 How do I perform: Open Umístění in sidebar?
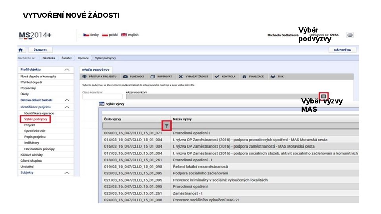coord(27,167)
